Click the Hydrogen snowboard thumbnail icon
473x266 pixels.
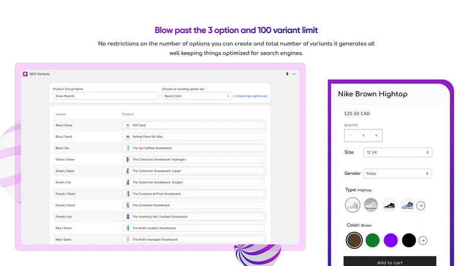(128, 160)
